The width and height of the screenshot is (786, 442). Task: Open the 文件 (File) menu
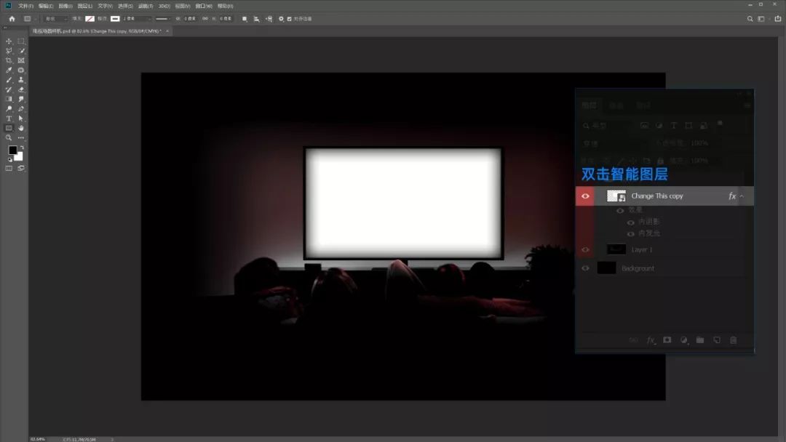point(25,6)
